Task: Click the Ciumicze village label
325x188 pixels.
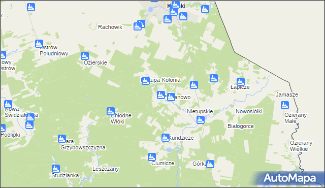Action: pos(162,163)
